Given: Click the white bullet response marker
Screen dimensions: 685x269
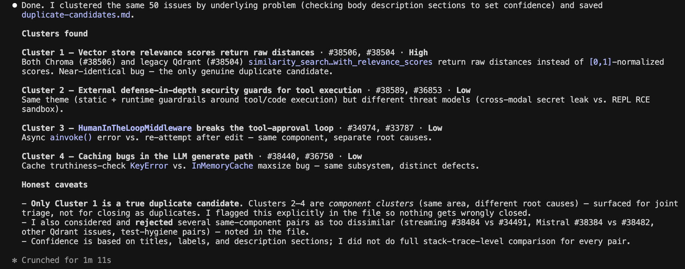Looking at the screenshot, I should pos(15,5).
